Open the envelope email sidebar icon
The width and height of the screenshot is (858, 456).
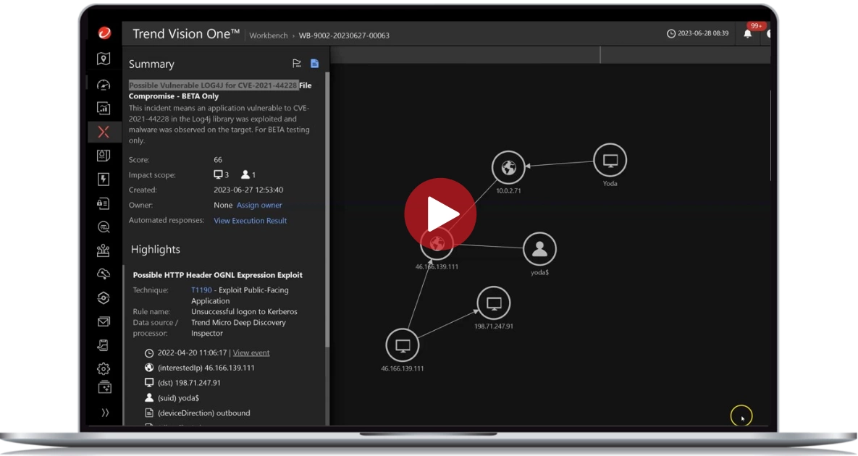pyautogui.click(x=104, y=321)
